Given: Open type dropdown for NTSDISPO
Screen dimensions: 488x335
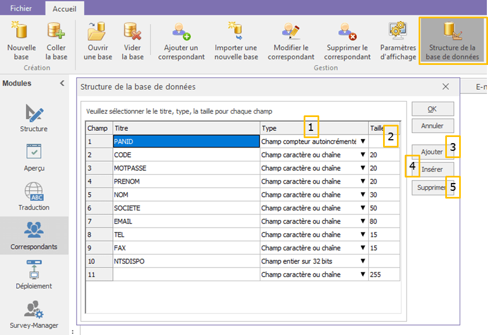Looking at the screenshot, I should [x=363, y=261].
